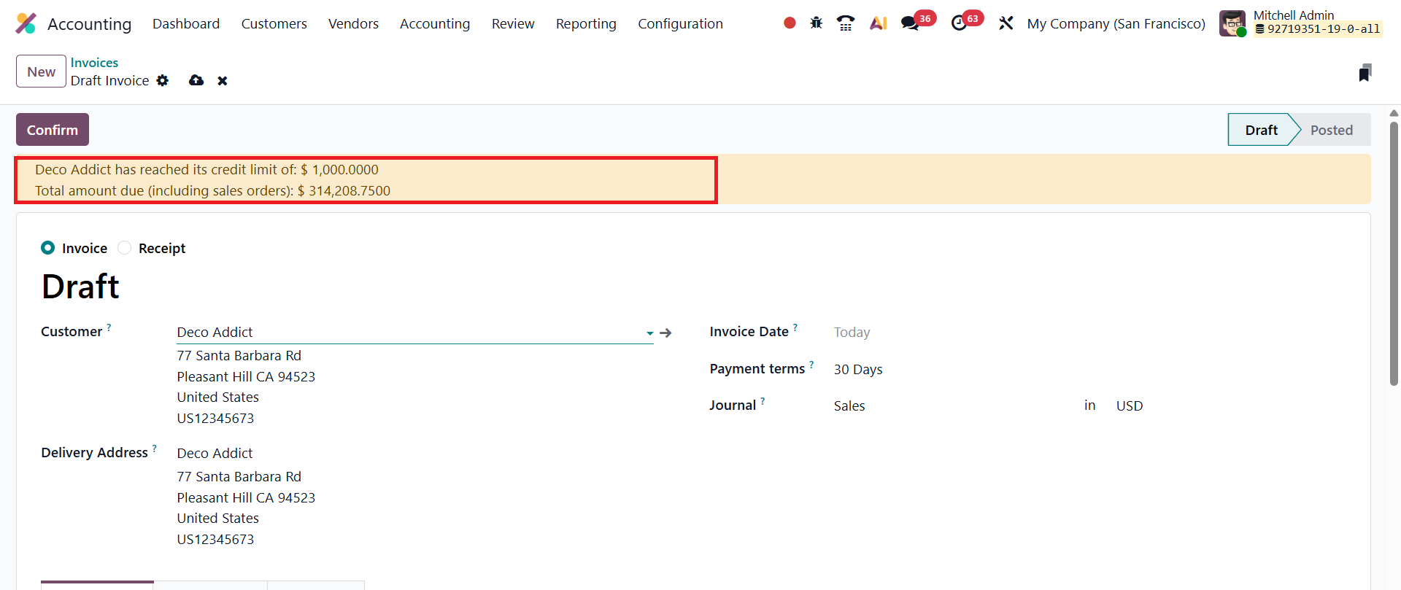Image resolution: width=1401 pixels, height=590 pixels.
Task: Click the Posted status stage
Action: pos(1331,130)
